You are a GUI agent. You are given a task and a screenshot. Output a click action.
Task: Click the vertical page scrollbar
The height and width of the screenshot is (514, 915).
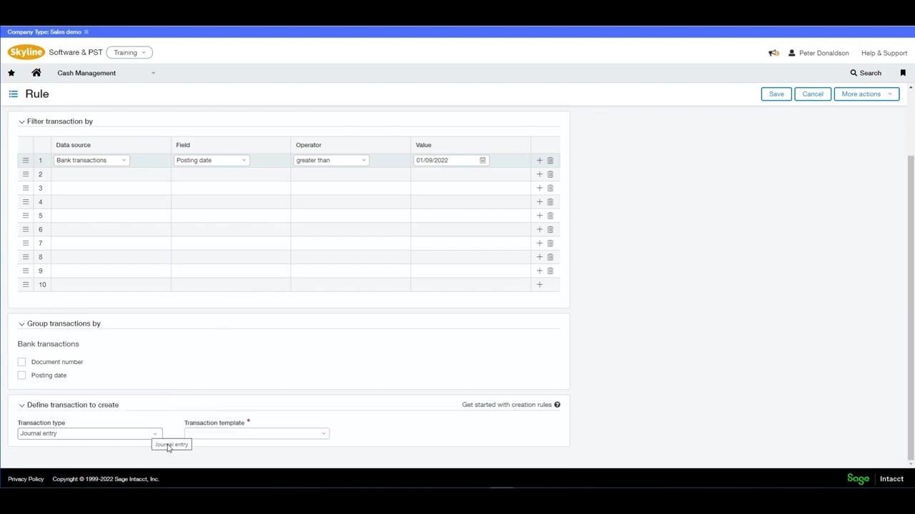911,307
